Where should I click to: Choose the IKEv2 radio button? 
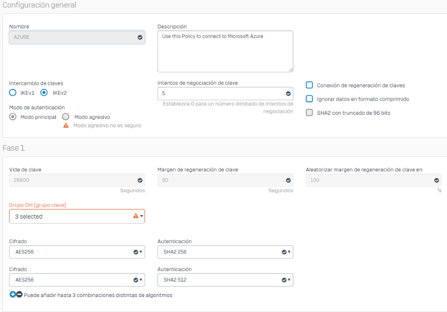tap(44, 92)
